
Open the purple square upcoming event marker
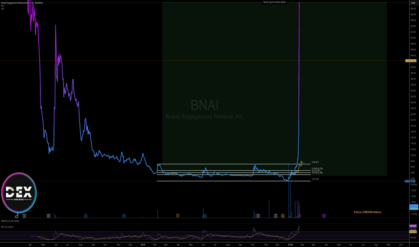324,216
